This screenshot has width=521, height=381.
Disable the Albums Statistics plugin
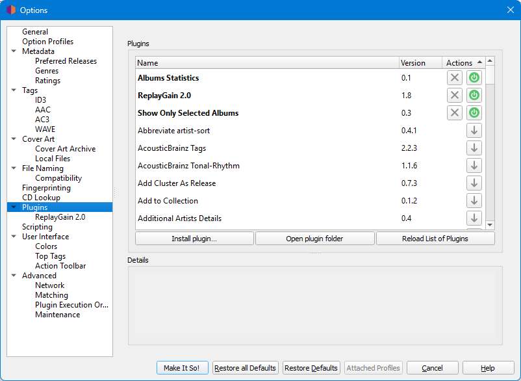pos(474,78)
